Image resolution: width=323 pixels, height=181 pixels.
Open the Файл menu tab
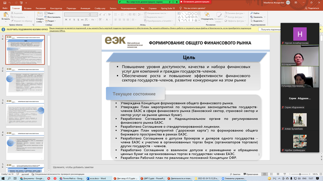(x=5, y=8)
